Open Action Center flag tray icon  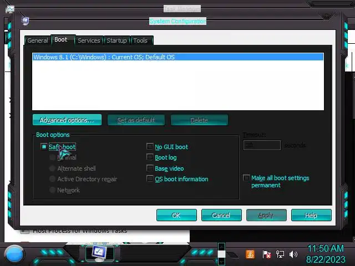(266, 254)
